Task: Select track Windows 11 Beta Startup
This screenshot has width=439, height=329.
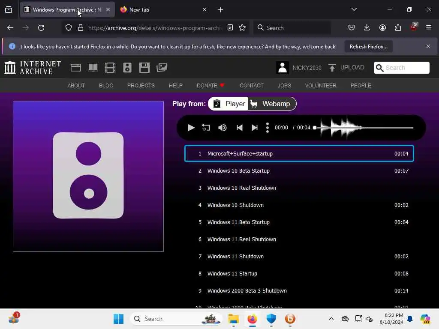Action: click(299, 222)
